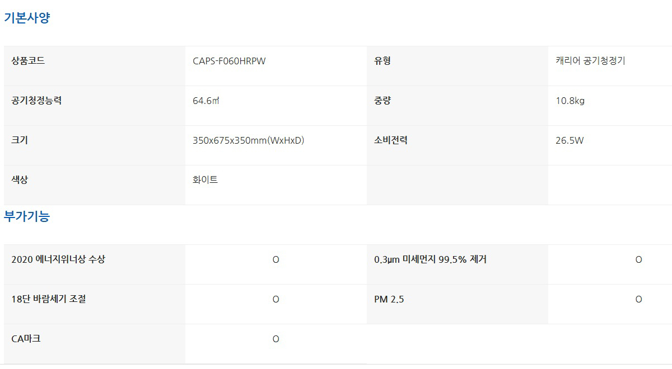Click the 부가기능 section heading
The width and height of the screenshot is (672, 369).
click(27, 216)
